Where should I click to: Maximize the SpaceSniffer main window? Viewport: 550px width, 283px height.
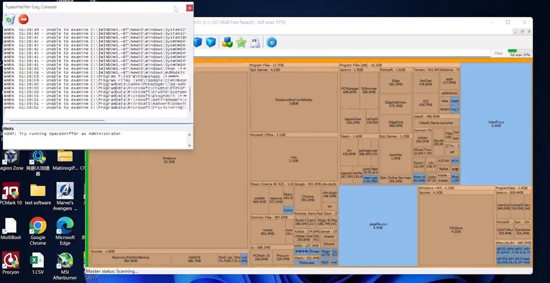coord(508,22)
